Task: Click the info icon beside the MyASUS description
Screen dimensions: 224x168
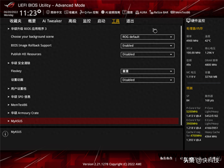Action: (5, 134)
